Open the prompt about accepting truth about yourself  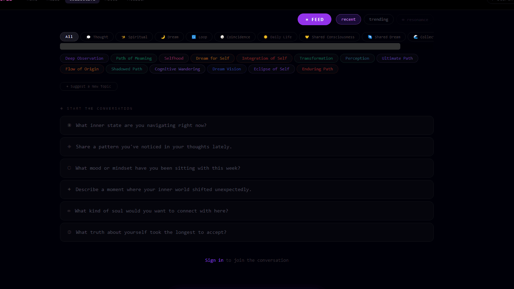(x=247, y=232)
